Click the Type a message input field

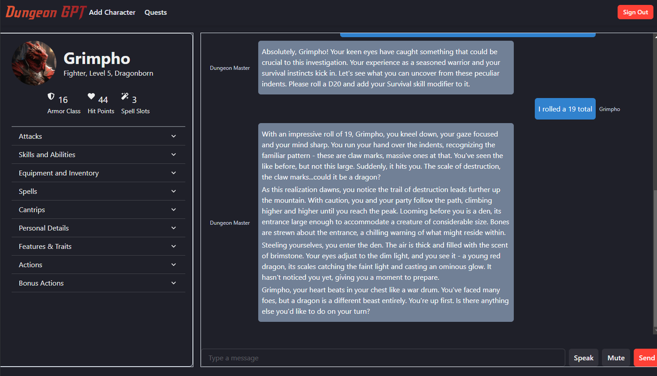pos(383,358)
